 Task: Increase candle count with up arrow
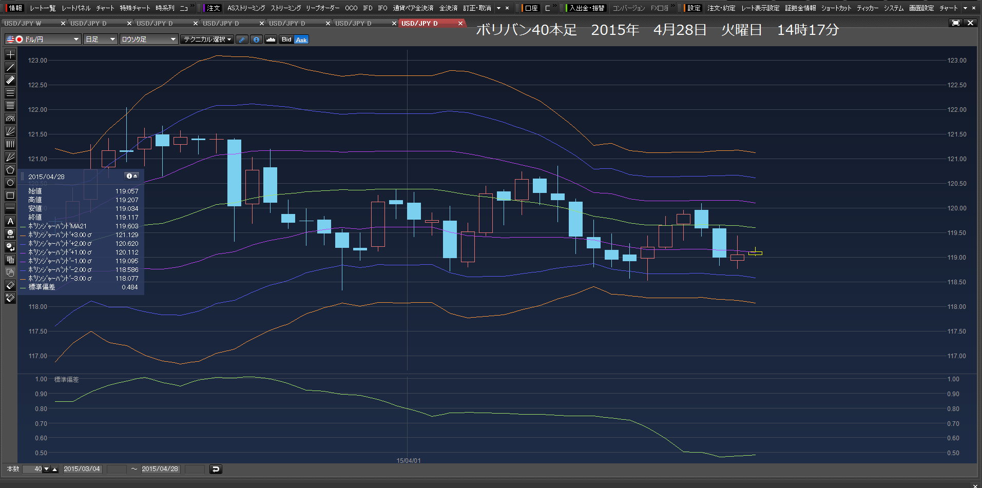tap(54, 469)
